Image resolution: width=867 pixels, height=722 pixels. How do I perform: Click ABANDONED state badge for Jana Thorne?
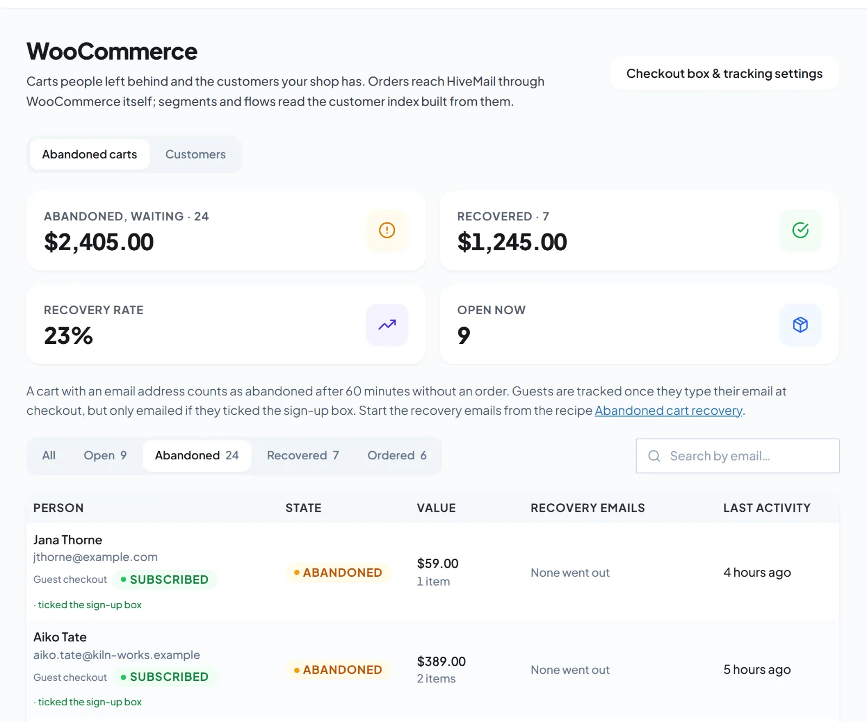[x=338, y=573]
